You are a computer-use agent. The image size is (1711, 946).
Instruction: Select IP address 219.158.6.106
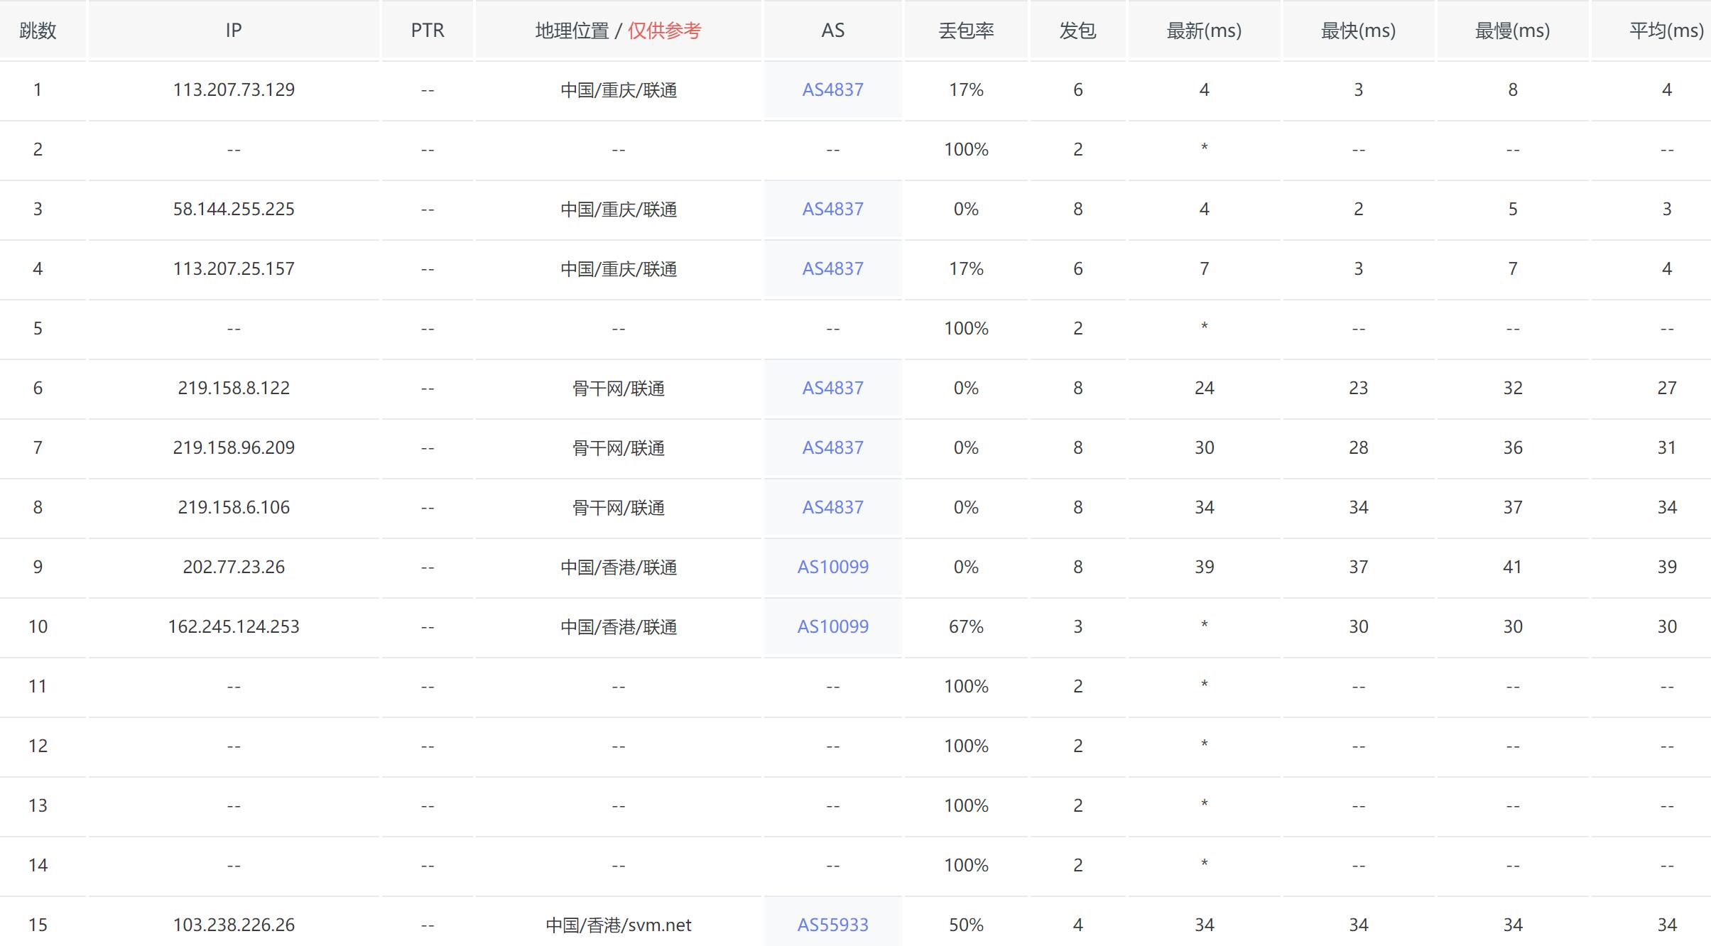click(x=234, y=507)
